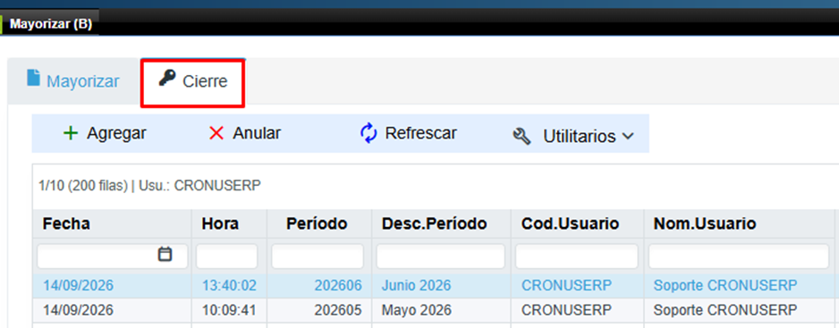Screen dimensions: 839x328
Task: Click the green plus Agregar icon
Action: click(71, 133)
